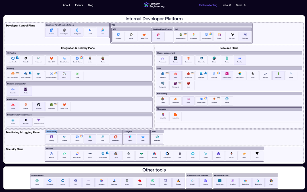This screenshot has width=307, height=192.
Task: Open the Port developer portal card
Action: (103, 32)
